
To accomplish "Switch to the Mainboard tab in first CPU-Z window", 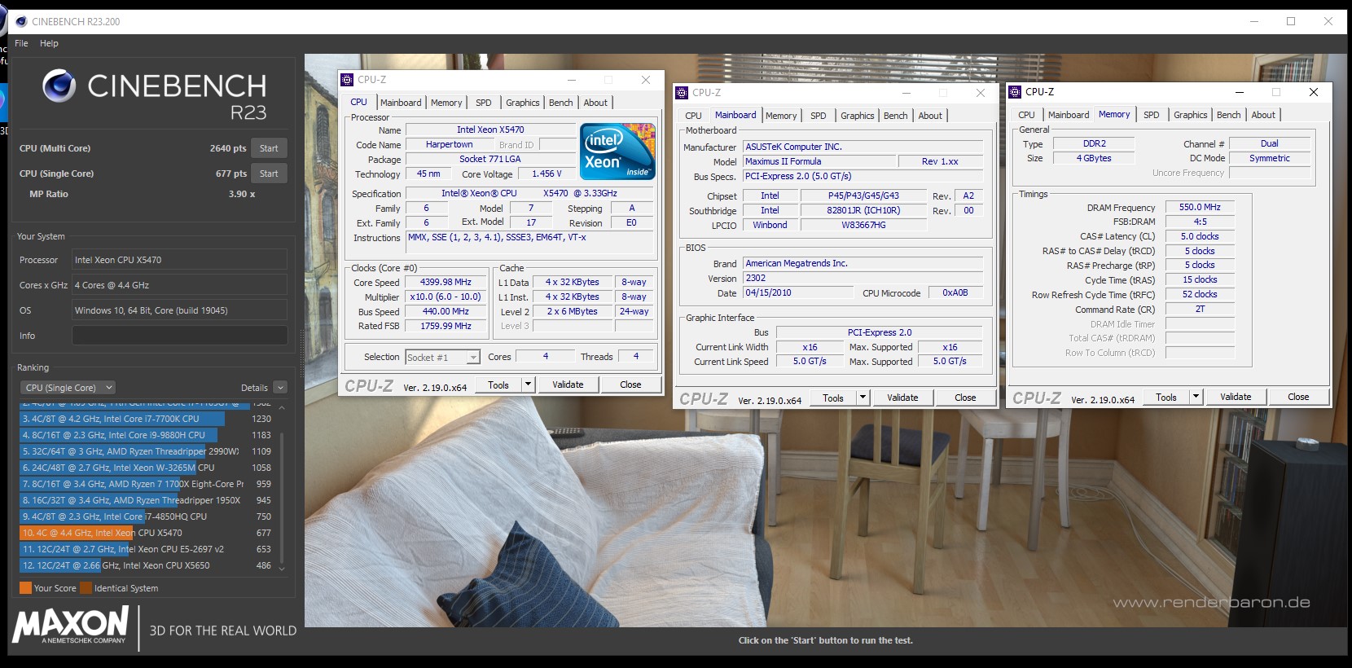I will tap(401, 103).
